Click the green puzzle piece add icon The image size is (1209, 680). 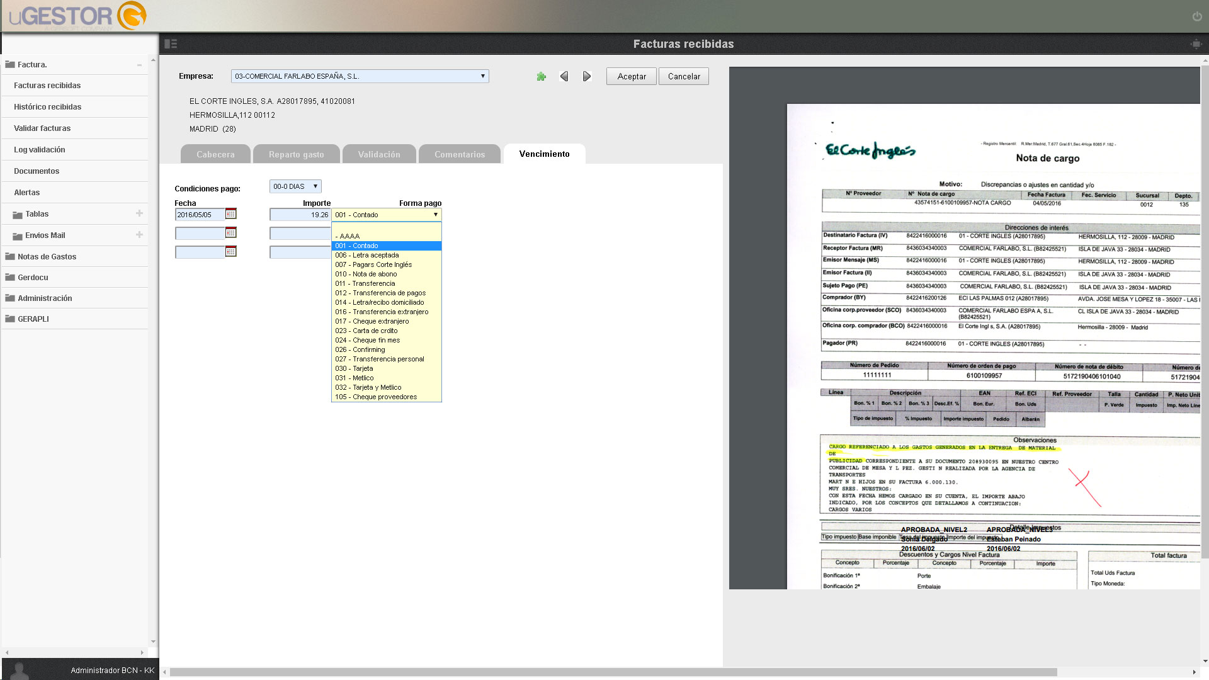541,76
